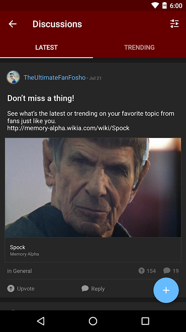Tap the Android Back triangle button
Viewport: 186px width, 332px height.
[x=41, y=321]
